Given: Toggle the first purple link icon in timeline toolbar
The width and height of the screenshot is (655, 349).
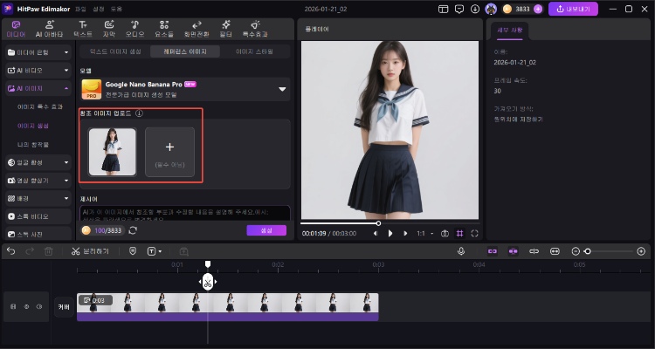Looking at the screenshot, I should coord(493,251).
